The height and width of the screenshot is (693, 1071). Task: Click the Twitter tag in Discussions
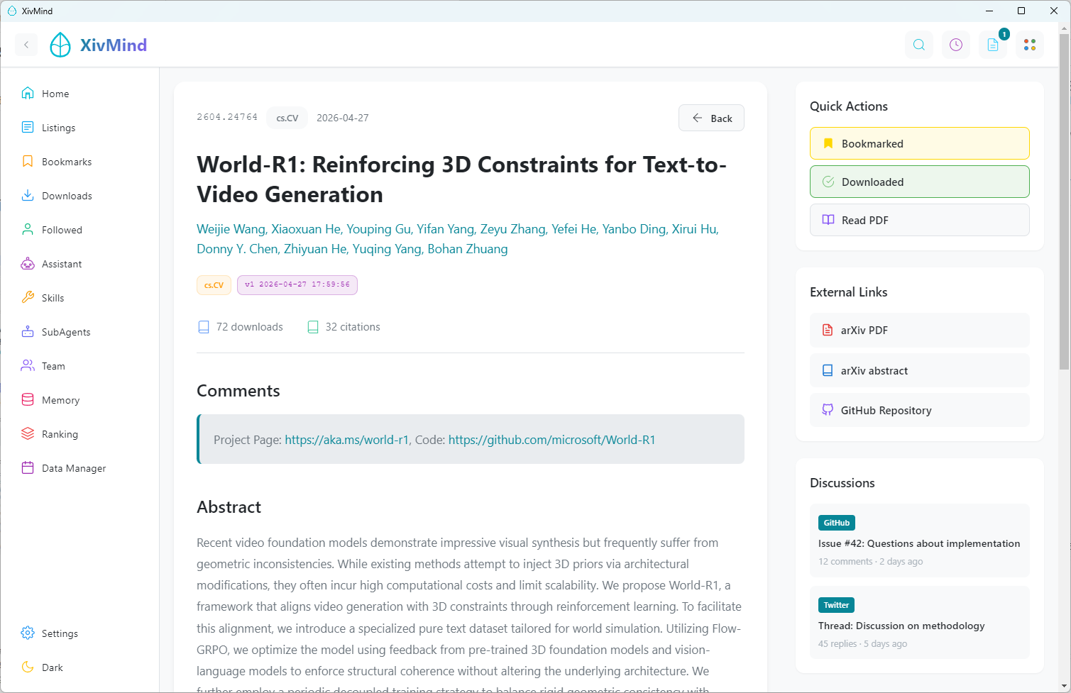pos(836,605)
